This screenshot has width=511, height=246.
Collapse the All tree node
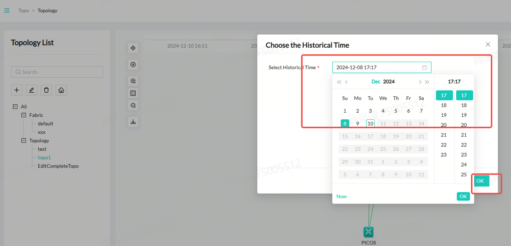coord(15,107)
